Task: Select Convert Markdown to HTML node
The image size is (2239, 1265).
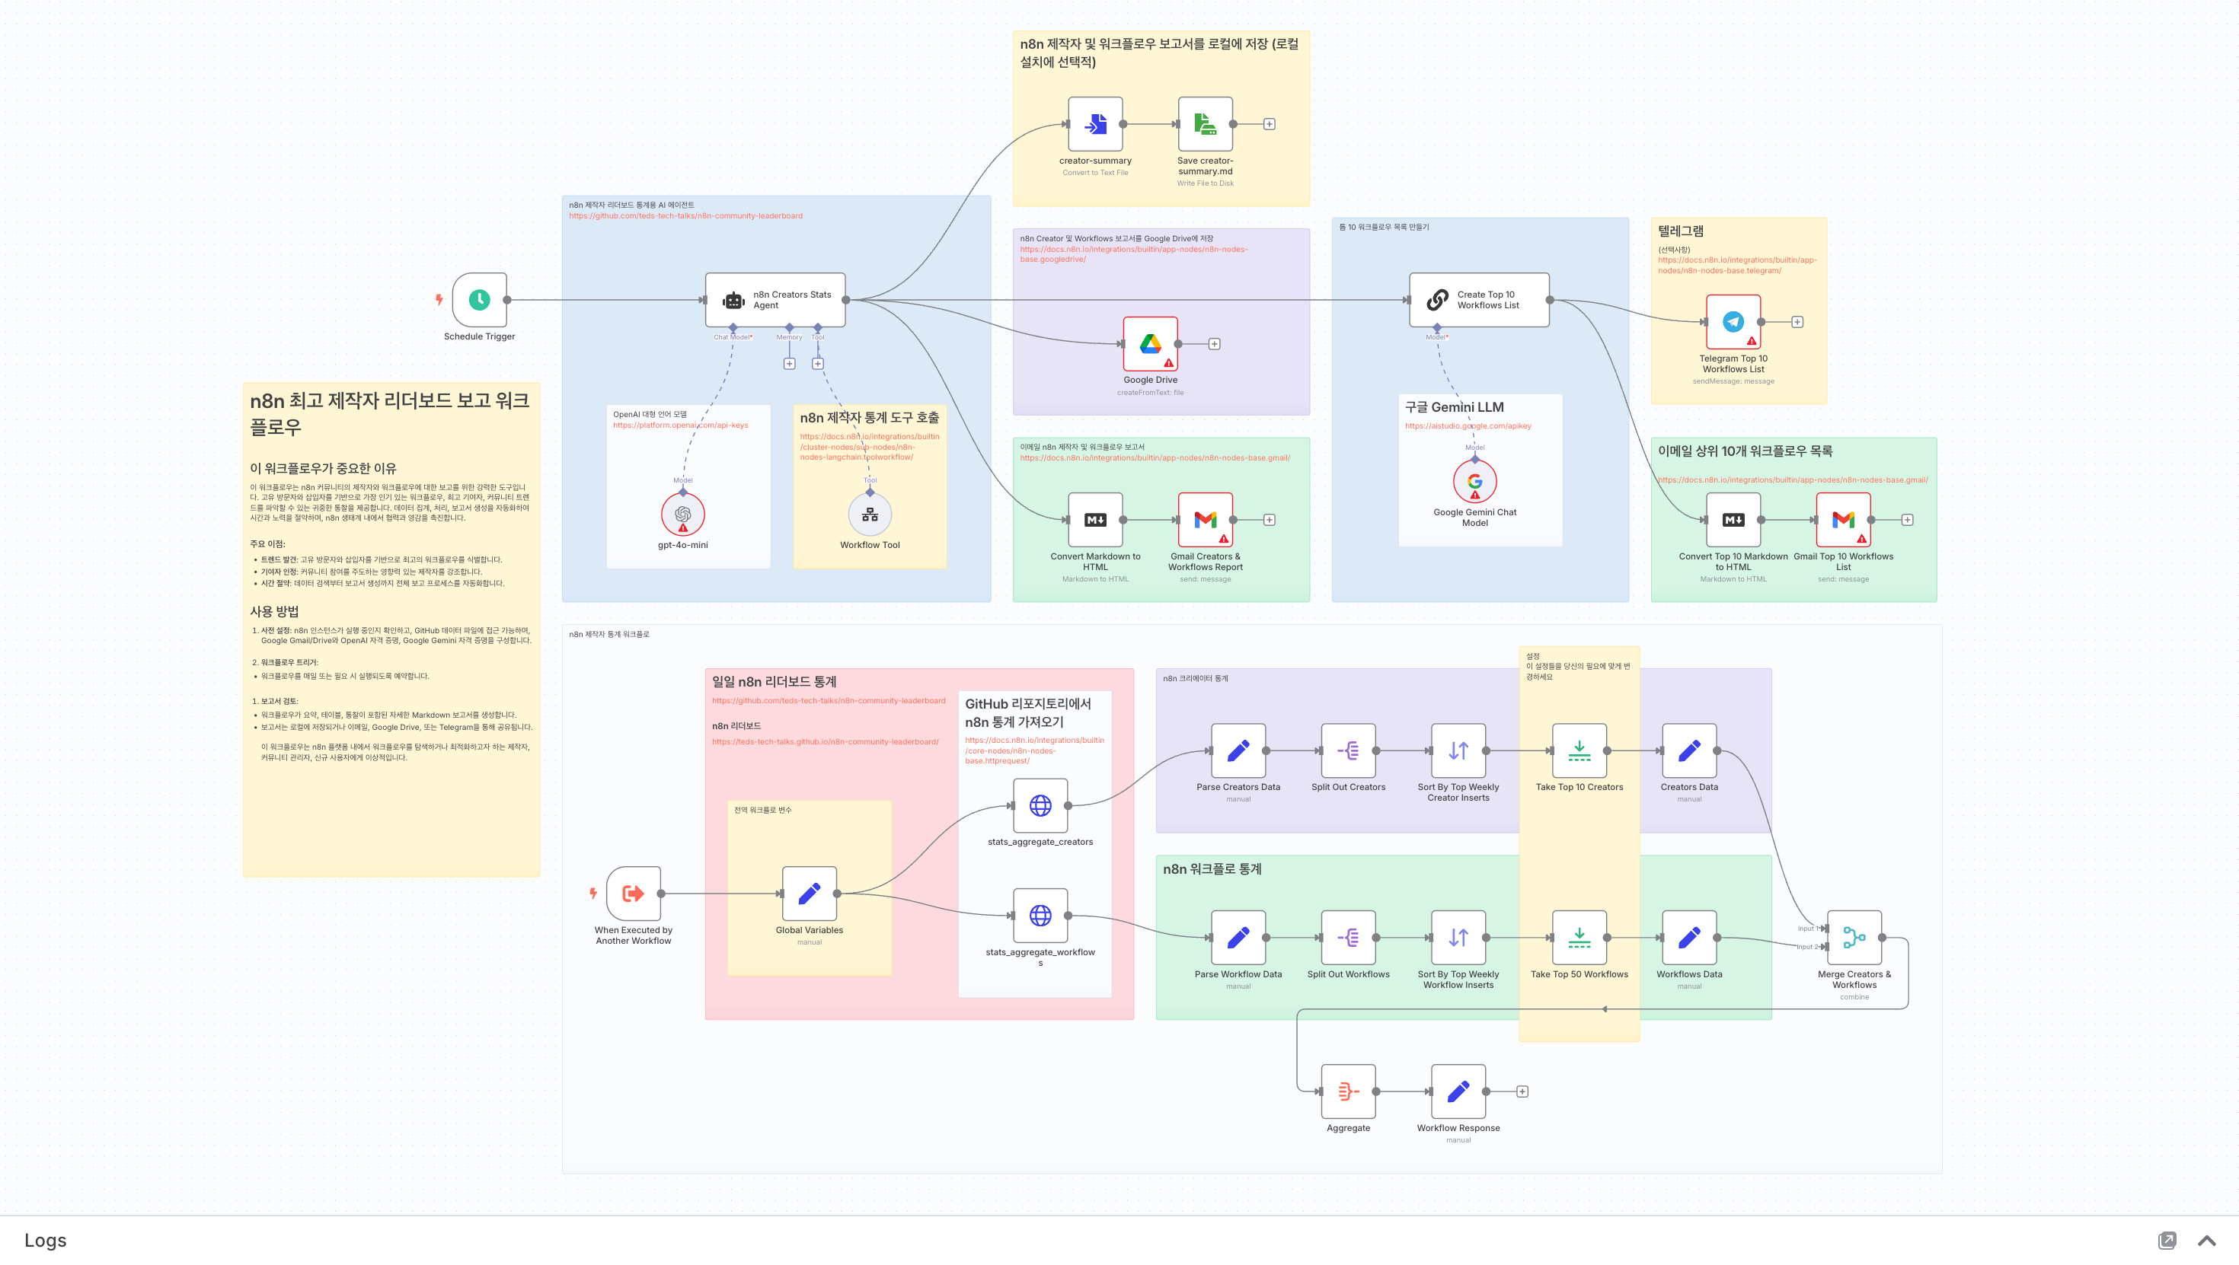Action: tap(1095, 520)
